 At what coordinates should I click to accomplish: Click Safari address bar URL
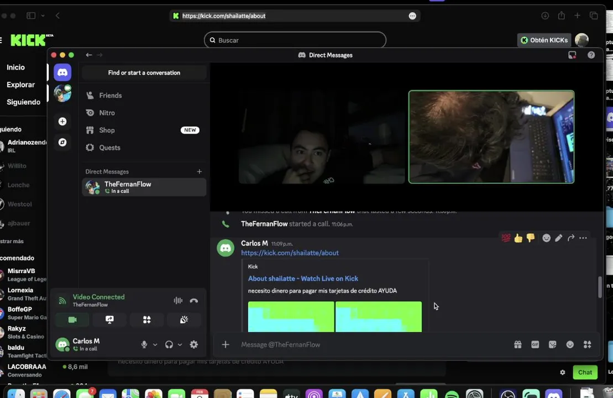point(224,16)
